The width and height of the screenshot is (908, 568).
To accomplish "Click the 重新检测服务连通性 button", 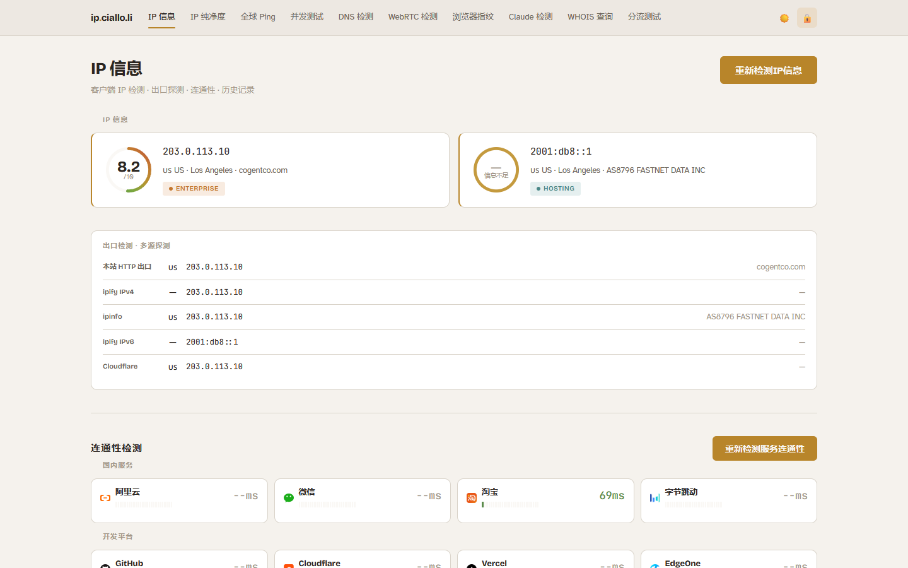I will pos(765,449).
